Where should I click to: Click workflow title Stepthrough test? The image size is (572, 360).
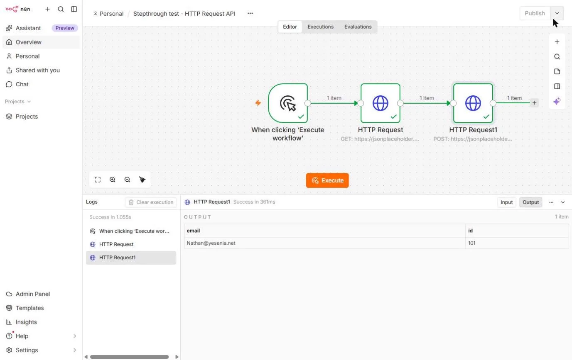[x=184, y=14]
